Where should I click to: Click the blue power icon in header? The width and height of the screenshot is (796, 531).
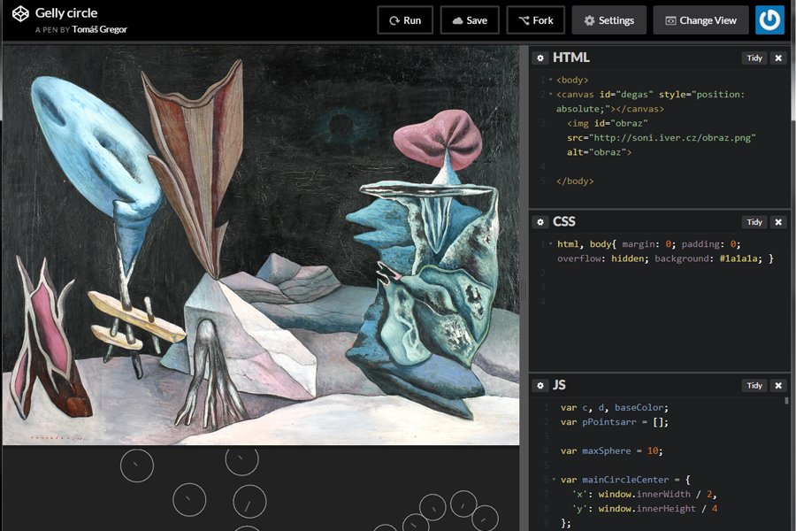coord(769,20)
